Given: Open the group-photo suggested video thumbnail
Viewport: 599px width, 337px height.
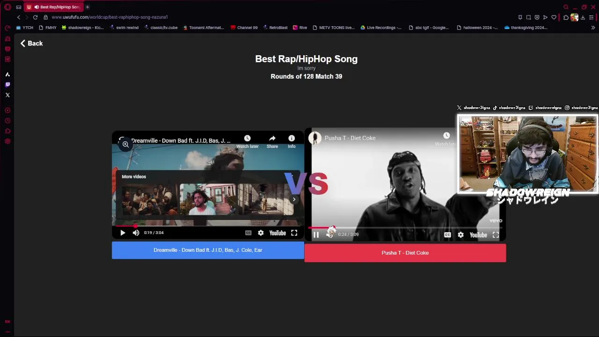Looking at the screenshot, I should click(149, 199).
